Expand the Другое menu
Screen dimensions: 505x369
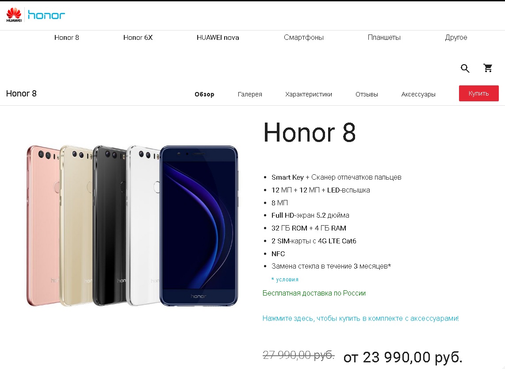pos(456,37)
